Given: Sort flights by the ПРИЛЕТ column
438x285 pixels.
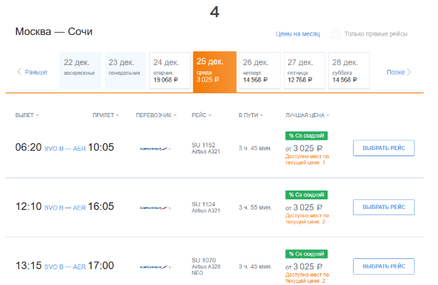Looking at the screenshot, I should 106,115.
